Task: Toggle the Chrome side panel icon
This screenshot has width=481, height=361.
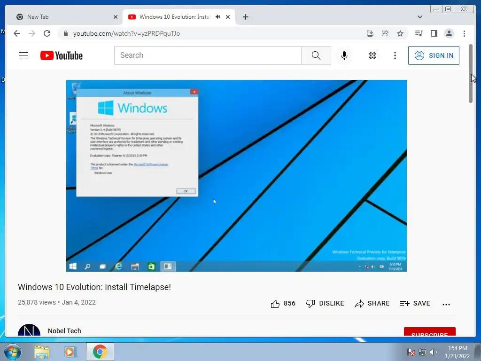Action: [434, 33]
